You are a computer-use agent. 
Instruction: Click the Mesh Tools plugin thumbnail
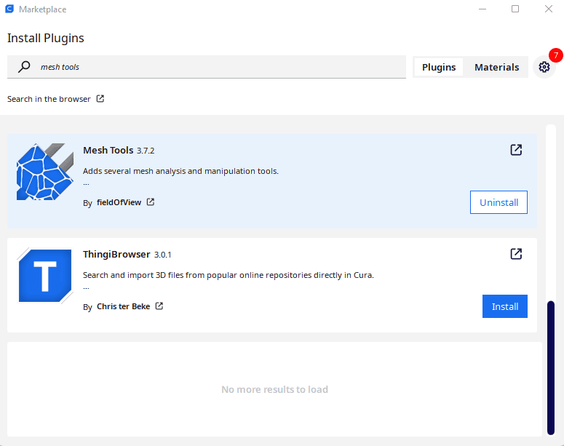click(x=45, y=172)
